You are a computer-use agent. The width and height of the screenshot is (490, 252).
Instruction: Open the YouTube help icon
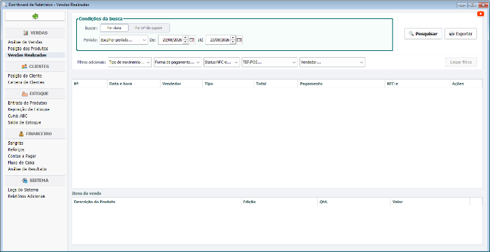[480, 14]
